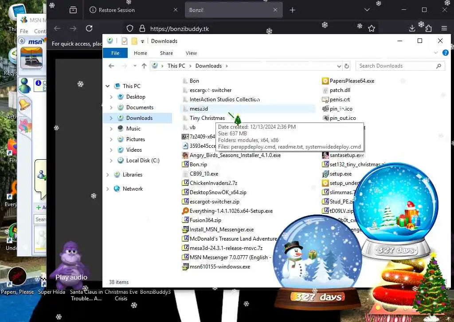Switch to Bonzi! tab
This screenshot has height=322, width=454.
[233, 10]
